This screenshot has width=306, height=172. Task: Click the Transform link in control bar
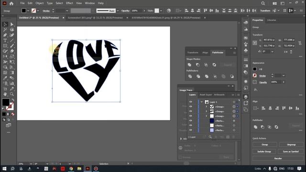pos(265,11)
